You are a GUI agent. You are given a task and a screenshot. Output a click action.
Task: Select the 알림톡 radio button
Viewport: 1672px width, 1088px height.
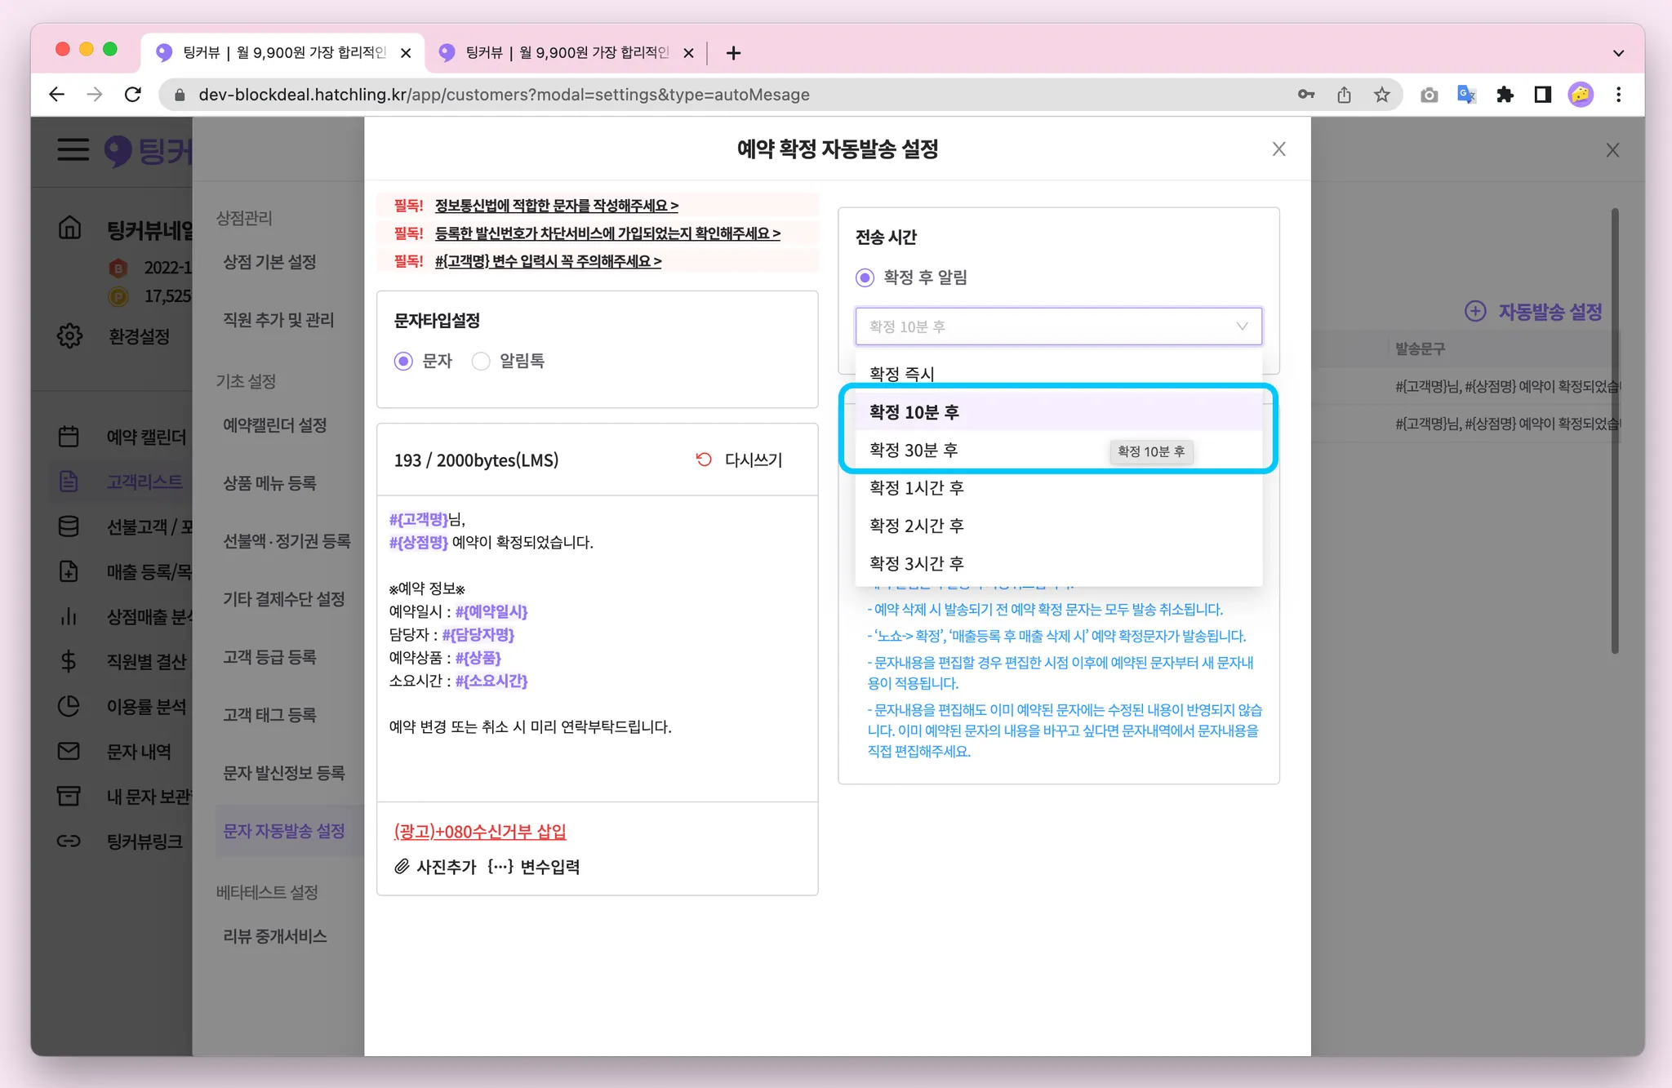[x=481, y=361]
